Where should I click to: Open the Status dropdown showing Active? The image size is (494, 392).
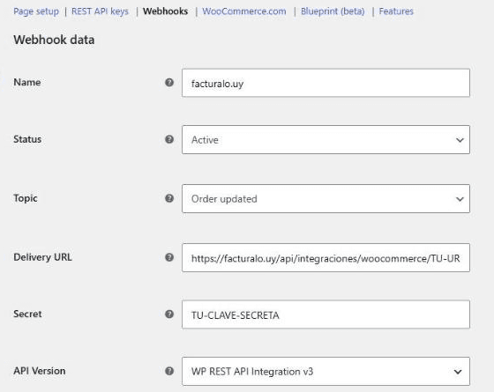click(326, 140)
